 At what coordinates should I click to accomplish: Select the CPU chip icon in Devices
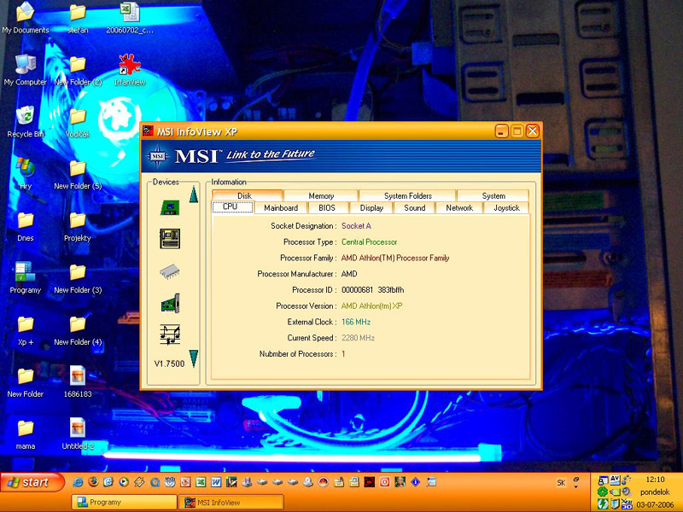click(170, 207)
